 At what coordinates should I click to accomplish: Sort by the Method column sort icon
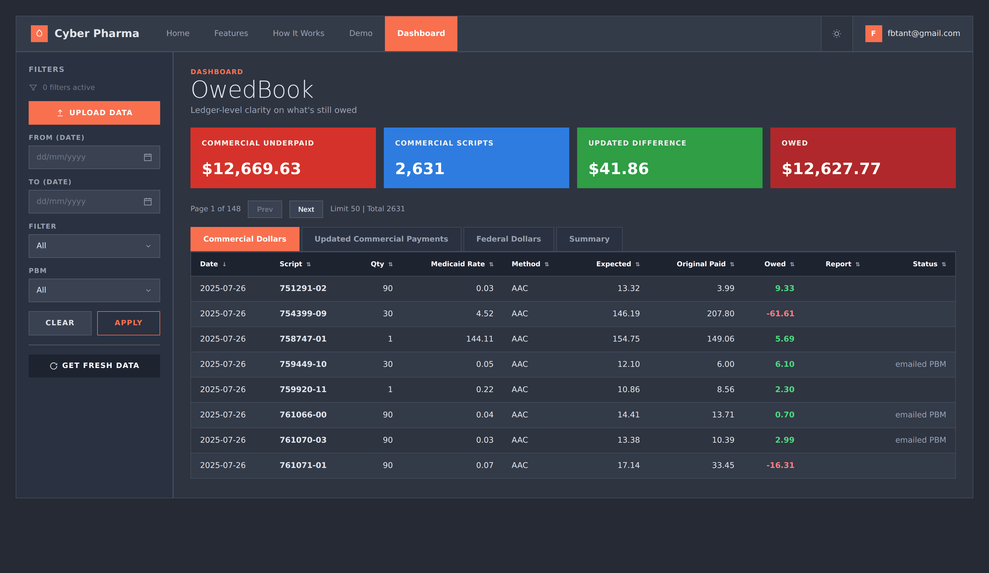pos(547,265)
